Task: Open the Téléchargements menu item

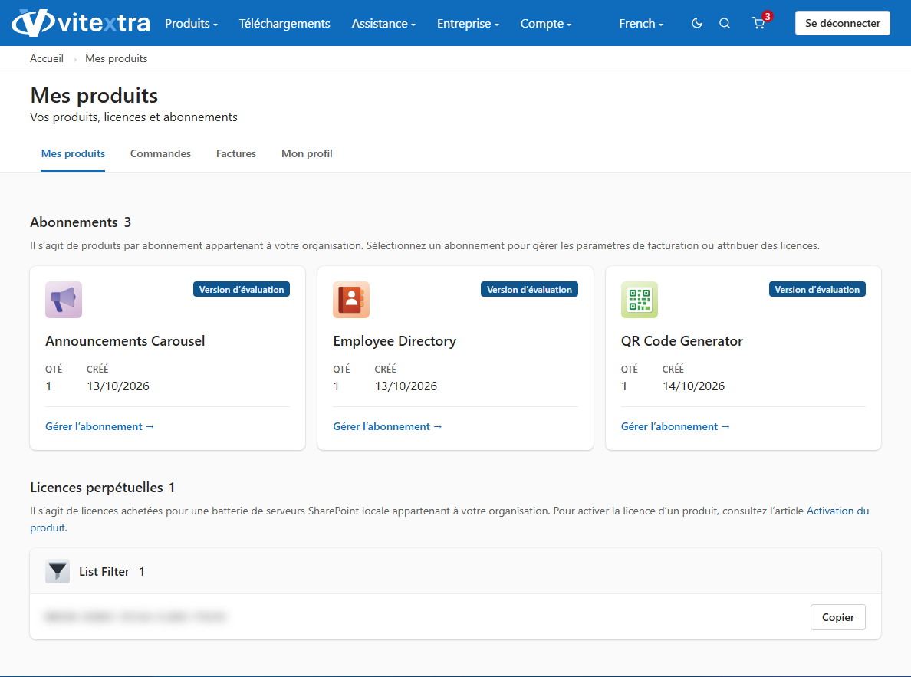Action: [284, 23]
